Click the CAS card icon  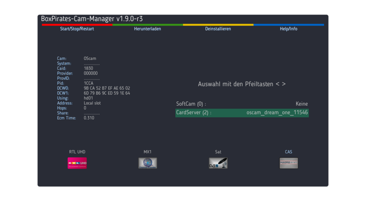288,163
